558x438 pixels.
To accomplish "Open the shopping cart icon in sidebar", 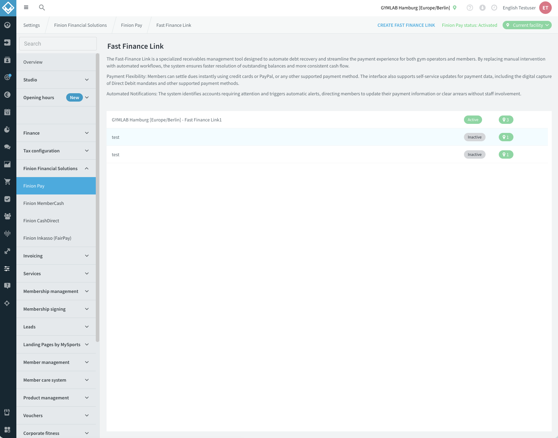I will coord(7,182).
